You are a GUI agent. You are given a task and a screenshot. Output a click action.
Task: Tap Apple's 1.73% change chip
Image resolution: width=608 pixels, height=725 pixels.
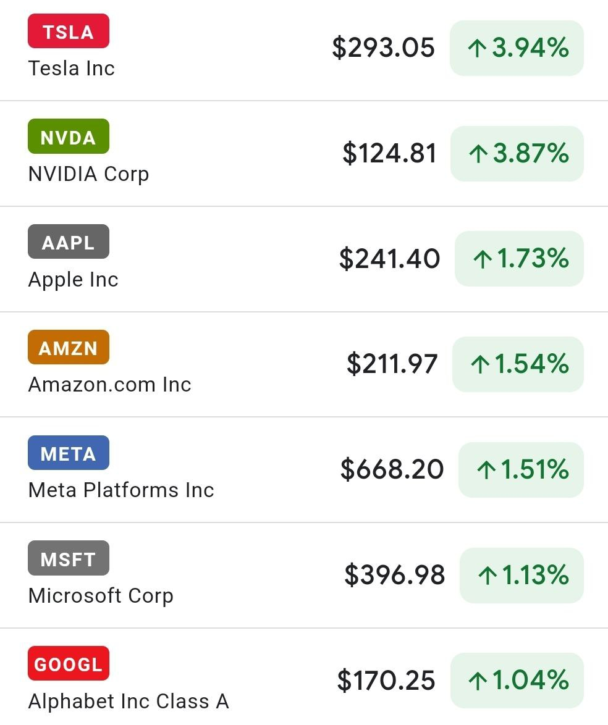(x=519, y=259)
